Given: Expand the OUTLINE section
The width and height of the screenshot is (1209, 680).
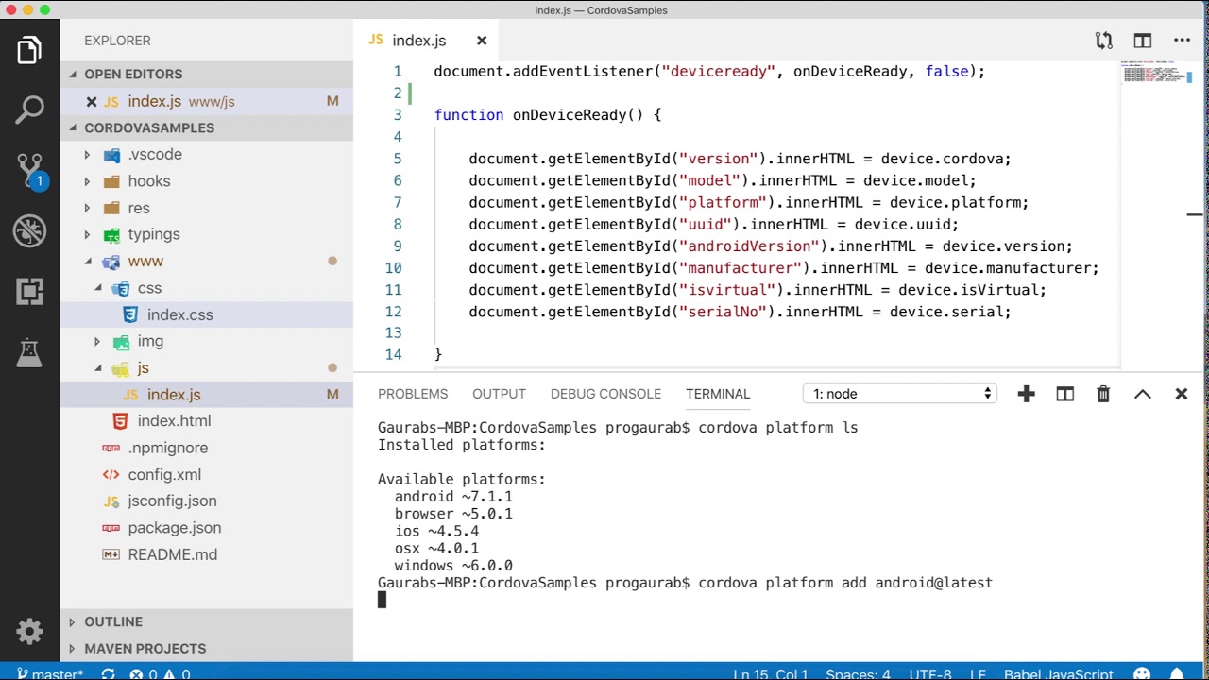Looking at the screenshot, I should pos(113,621).
